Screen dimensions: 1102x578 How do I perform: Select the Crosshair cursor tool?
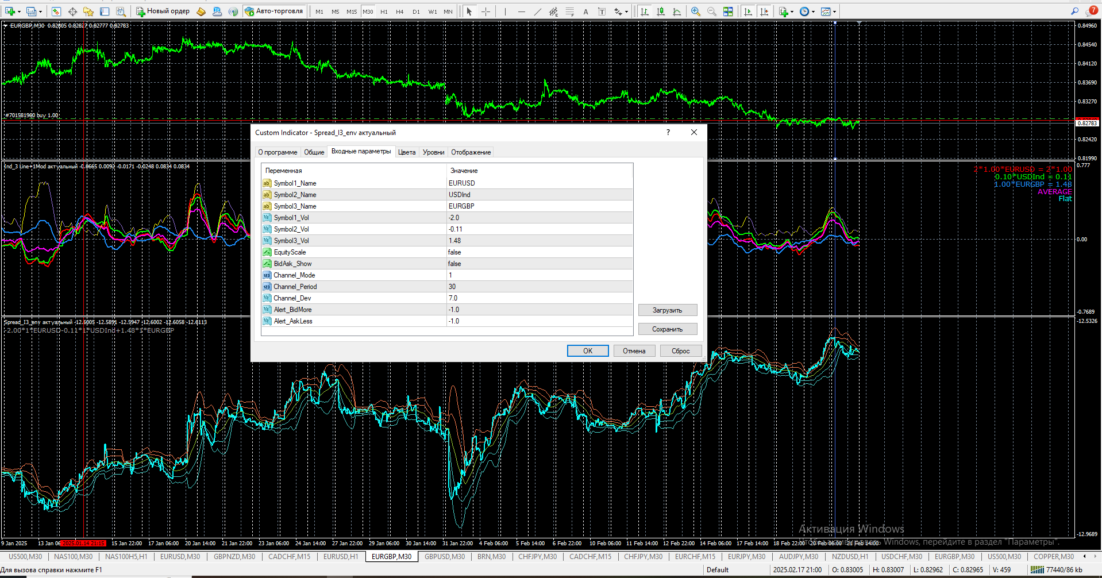pos(486,11)
